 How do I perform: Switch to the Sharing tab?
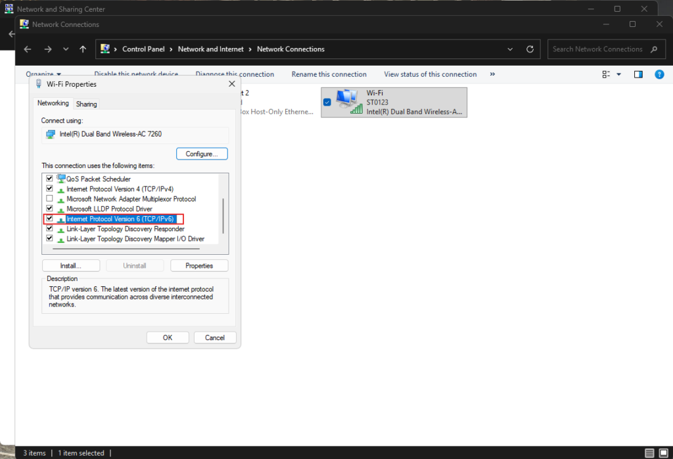tap(86, 103)
